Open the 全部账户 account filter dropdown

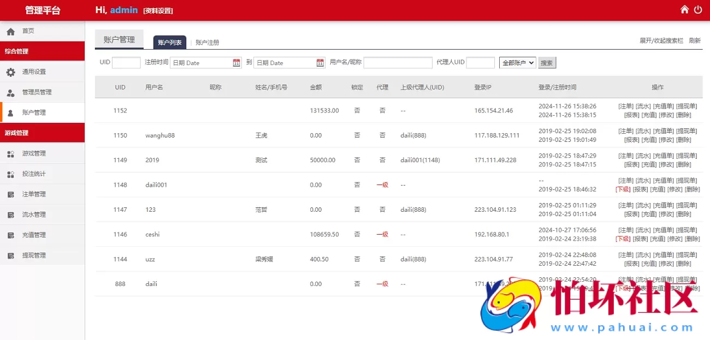pos(517,62)
